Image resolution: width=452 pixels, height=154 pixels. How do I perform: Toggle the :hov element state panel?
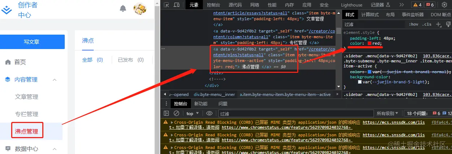coord(413,24)
